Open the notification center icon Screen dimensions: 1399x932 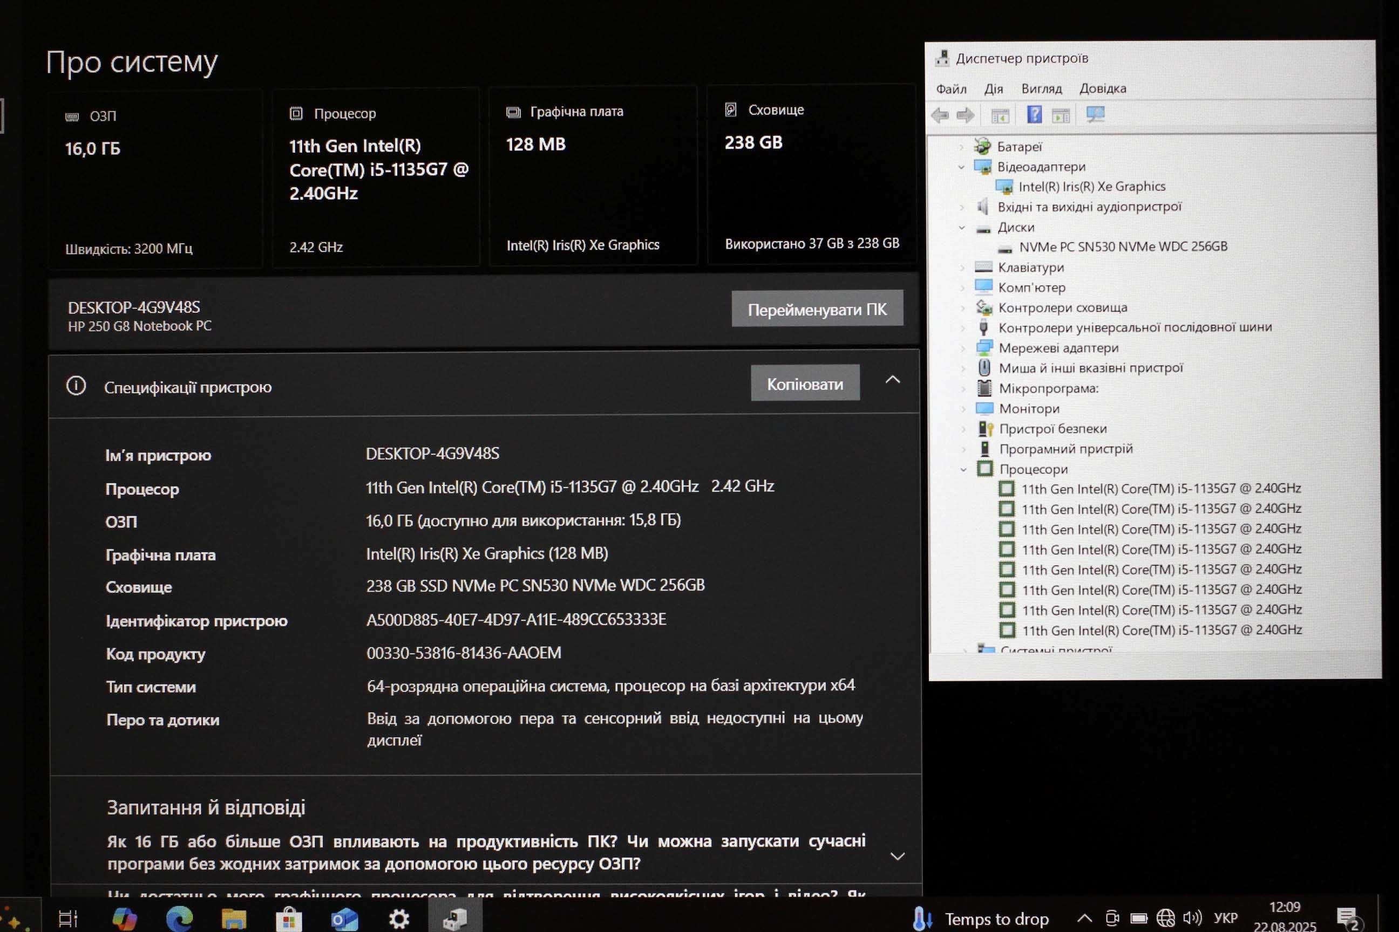click(1348, 919)
